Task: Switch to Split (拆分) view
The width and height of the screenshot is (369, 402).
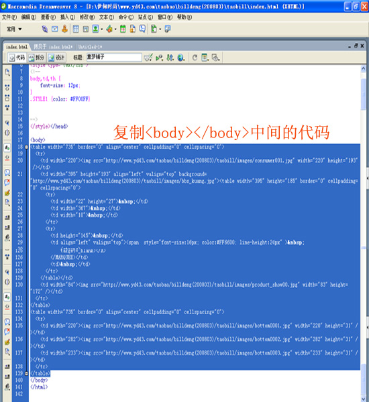Action: (x=37, y=58)
